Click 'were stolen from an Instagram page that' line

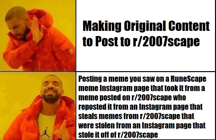(142, 126)
